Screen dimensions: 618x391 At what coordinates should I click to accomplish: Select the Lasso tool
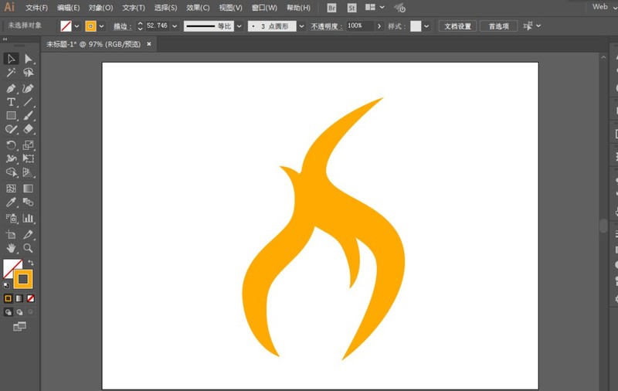pyautogui.click(x=28, y=73)
